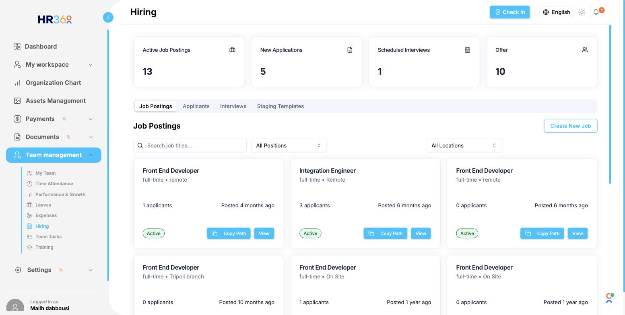Click View on Integration Engineer card

[421, 233]
